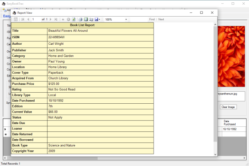Viewport: 249px width, 166px height.
Task: Click Clear Image button in EasyBookTrac window
Action: (228, 107)
